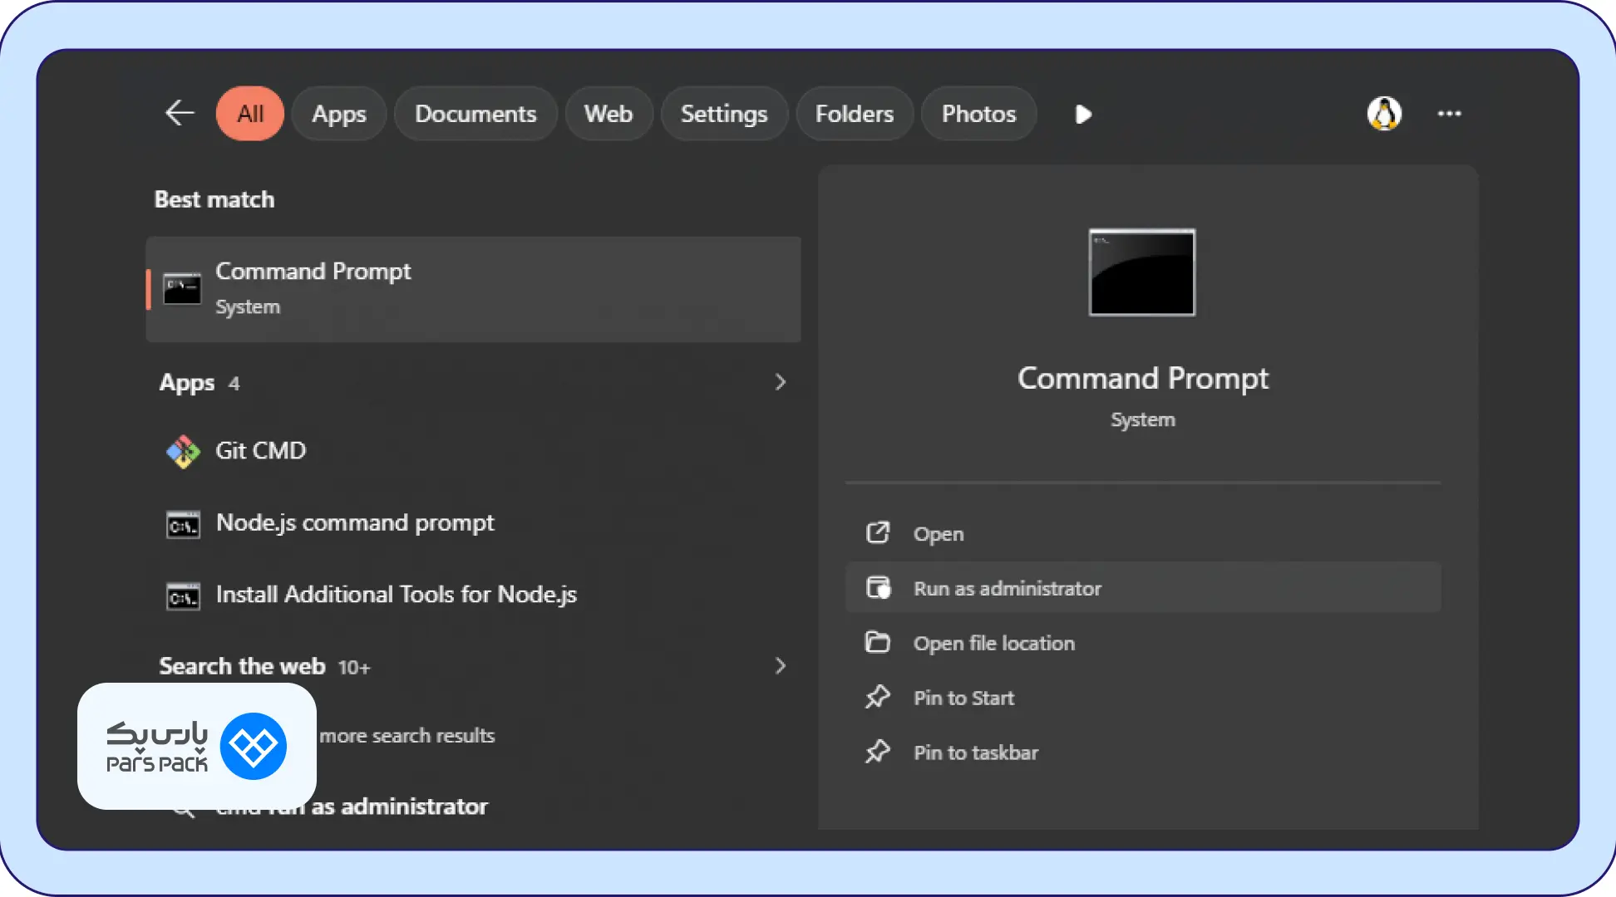
Task: Show more filter tabs with play arrow
Action: pyautogui.click(x=1083, y=114)
